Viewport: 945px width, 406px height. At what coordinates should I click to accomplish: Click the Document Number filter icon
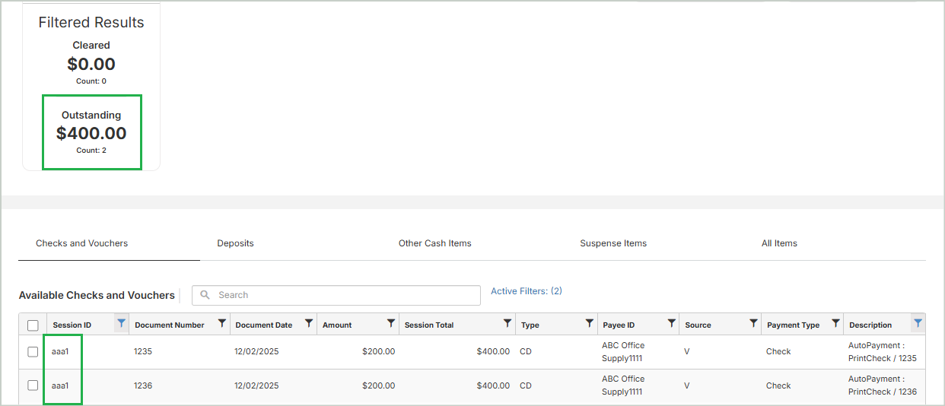tap(221, 324)
